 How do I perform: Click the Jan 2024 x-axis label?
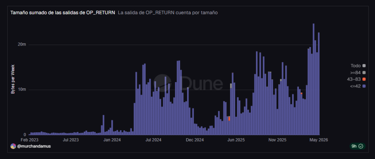[113, 140]
